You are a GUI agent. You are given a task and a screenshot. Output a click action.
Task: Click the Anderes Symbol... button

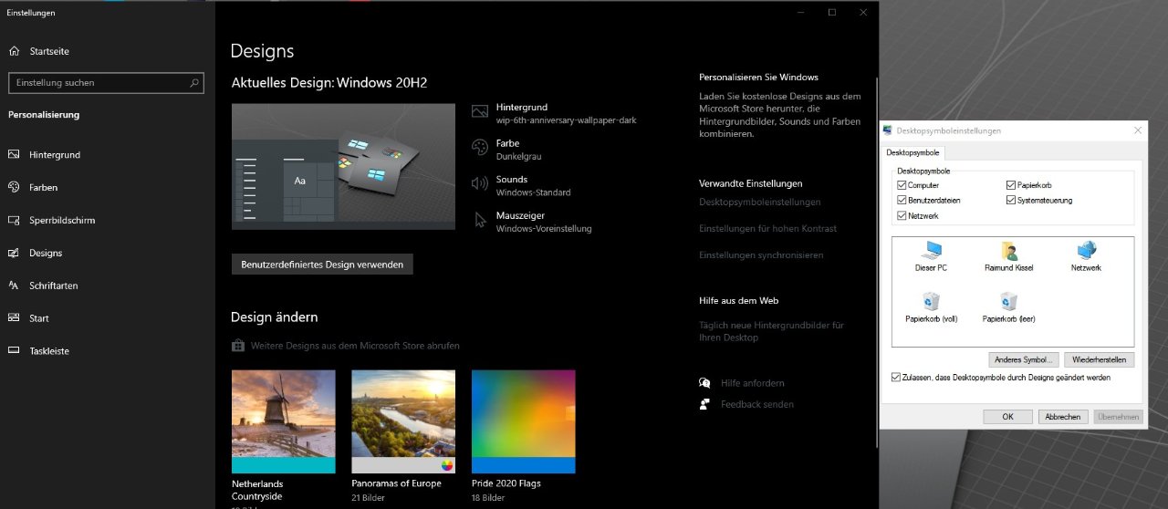(1024, 359)
